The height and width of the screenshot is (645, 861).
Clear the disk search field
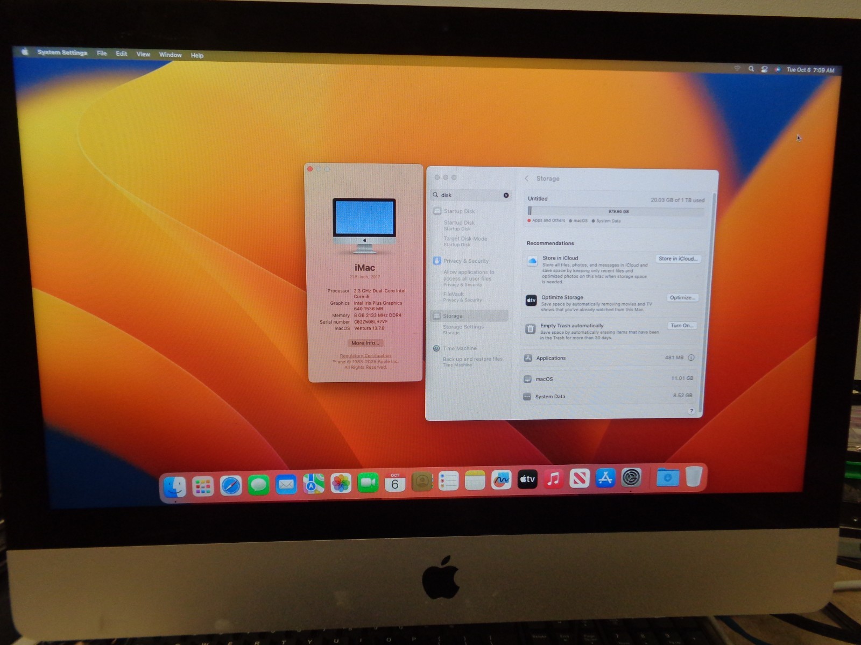pyautogui.click(x=506, y=195)
